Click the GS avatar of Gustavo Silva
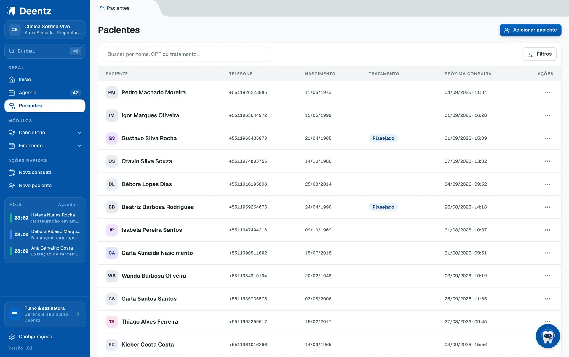 point(112,138)
